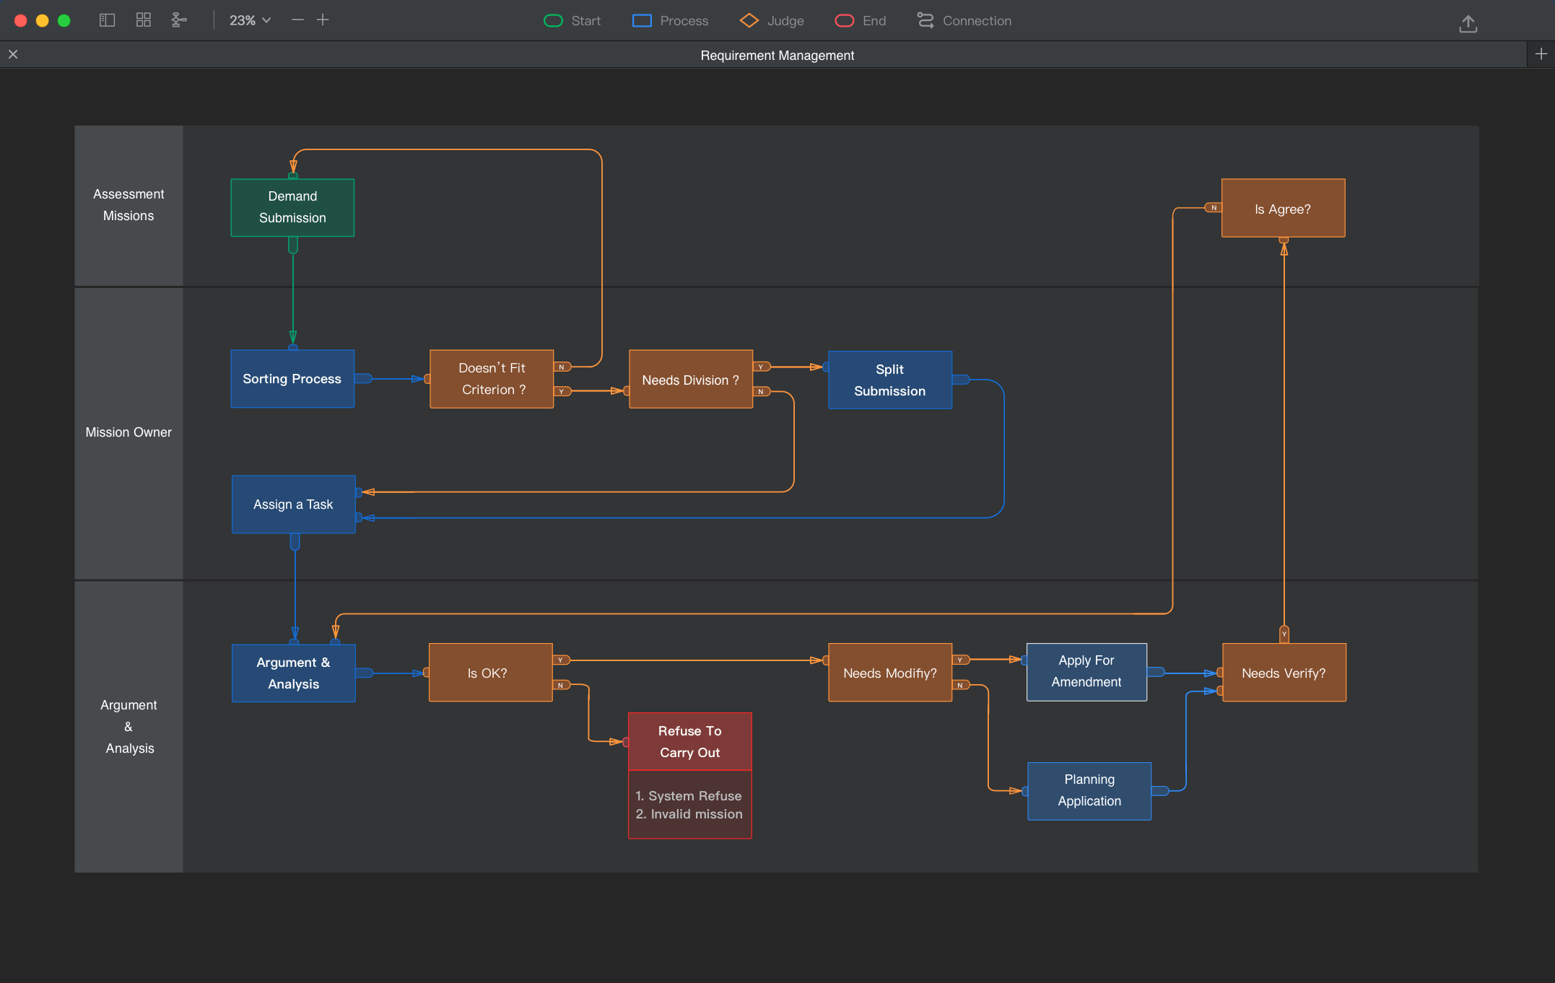This screenshot has height=983, width=1555.
Task: Click the outline tree view icon
Action: (179, 20)
